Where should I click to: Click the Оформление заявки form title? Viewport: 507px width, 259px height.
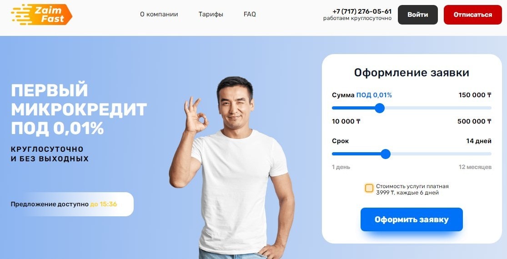412,72
